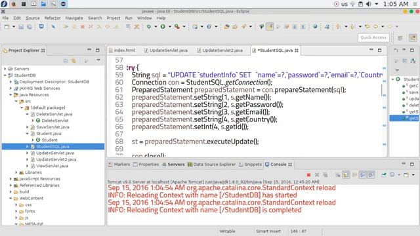
Task: Toggle Show Console When Standard Out Changes
Action: 363,175
